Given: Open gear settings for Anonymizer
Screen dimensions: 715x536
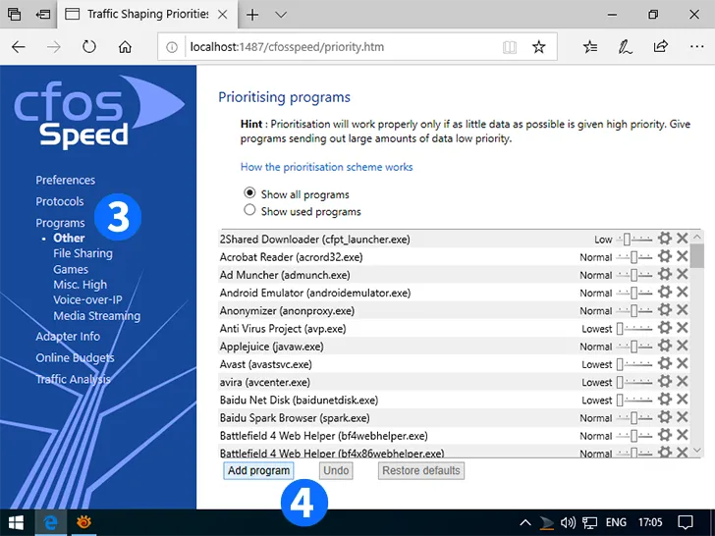Looking at the screenshot, I should point(665,310).
